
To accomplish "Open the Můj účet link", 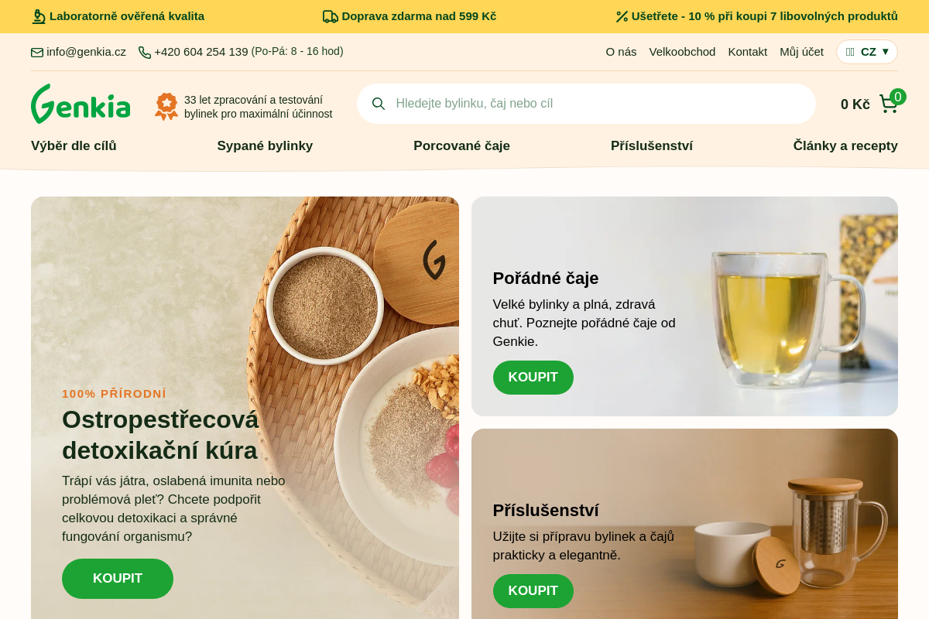I will [x=801, y=52].
